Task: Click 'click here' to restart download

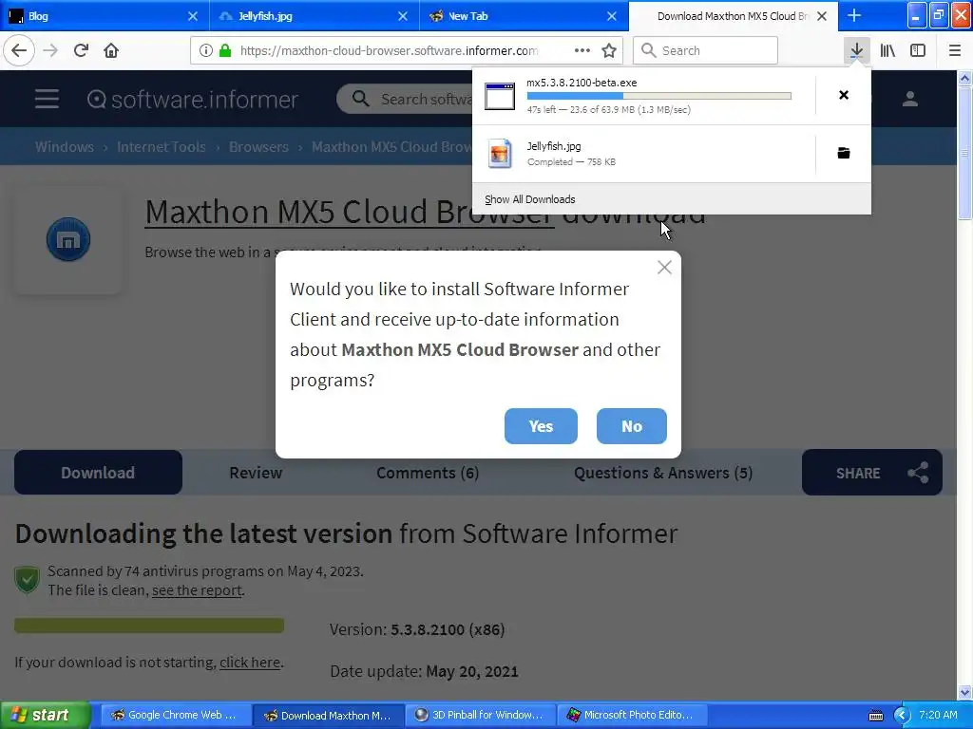Action: 250,662
